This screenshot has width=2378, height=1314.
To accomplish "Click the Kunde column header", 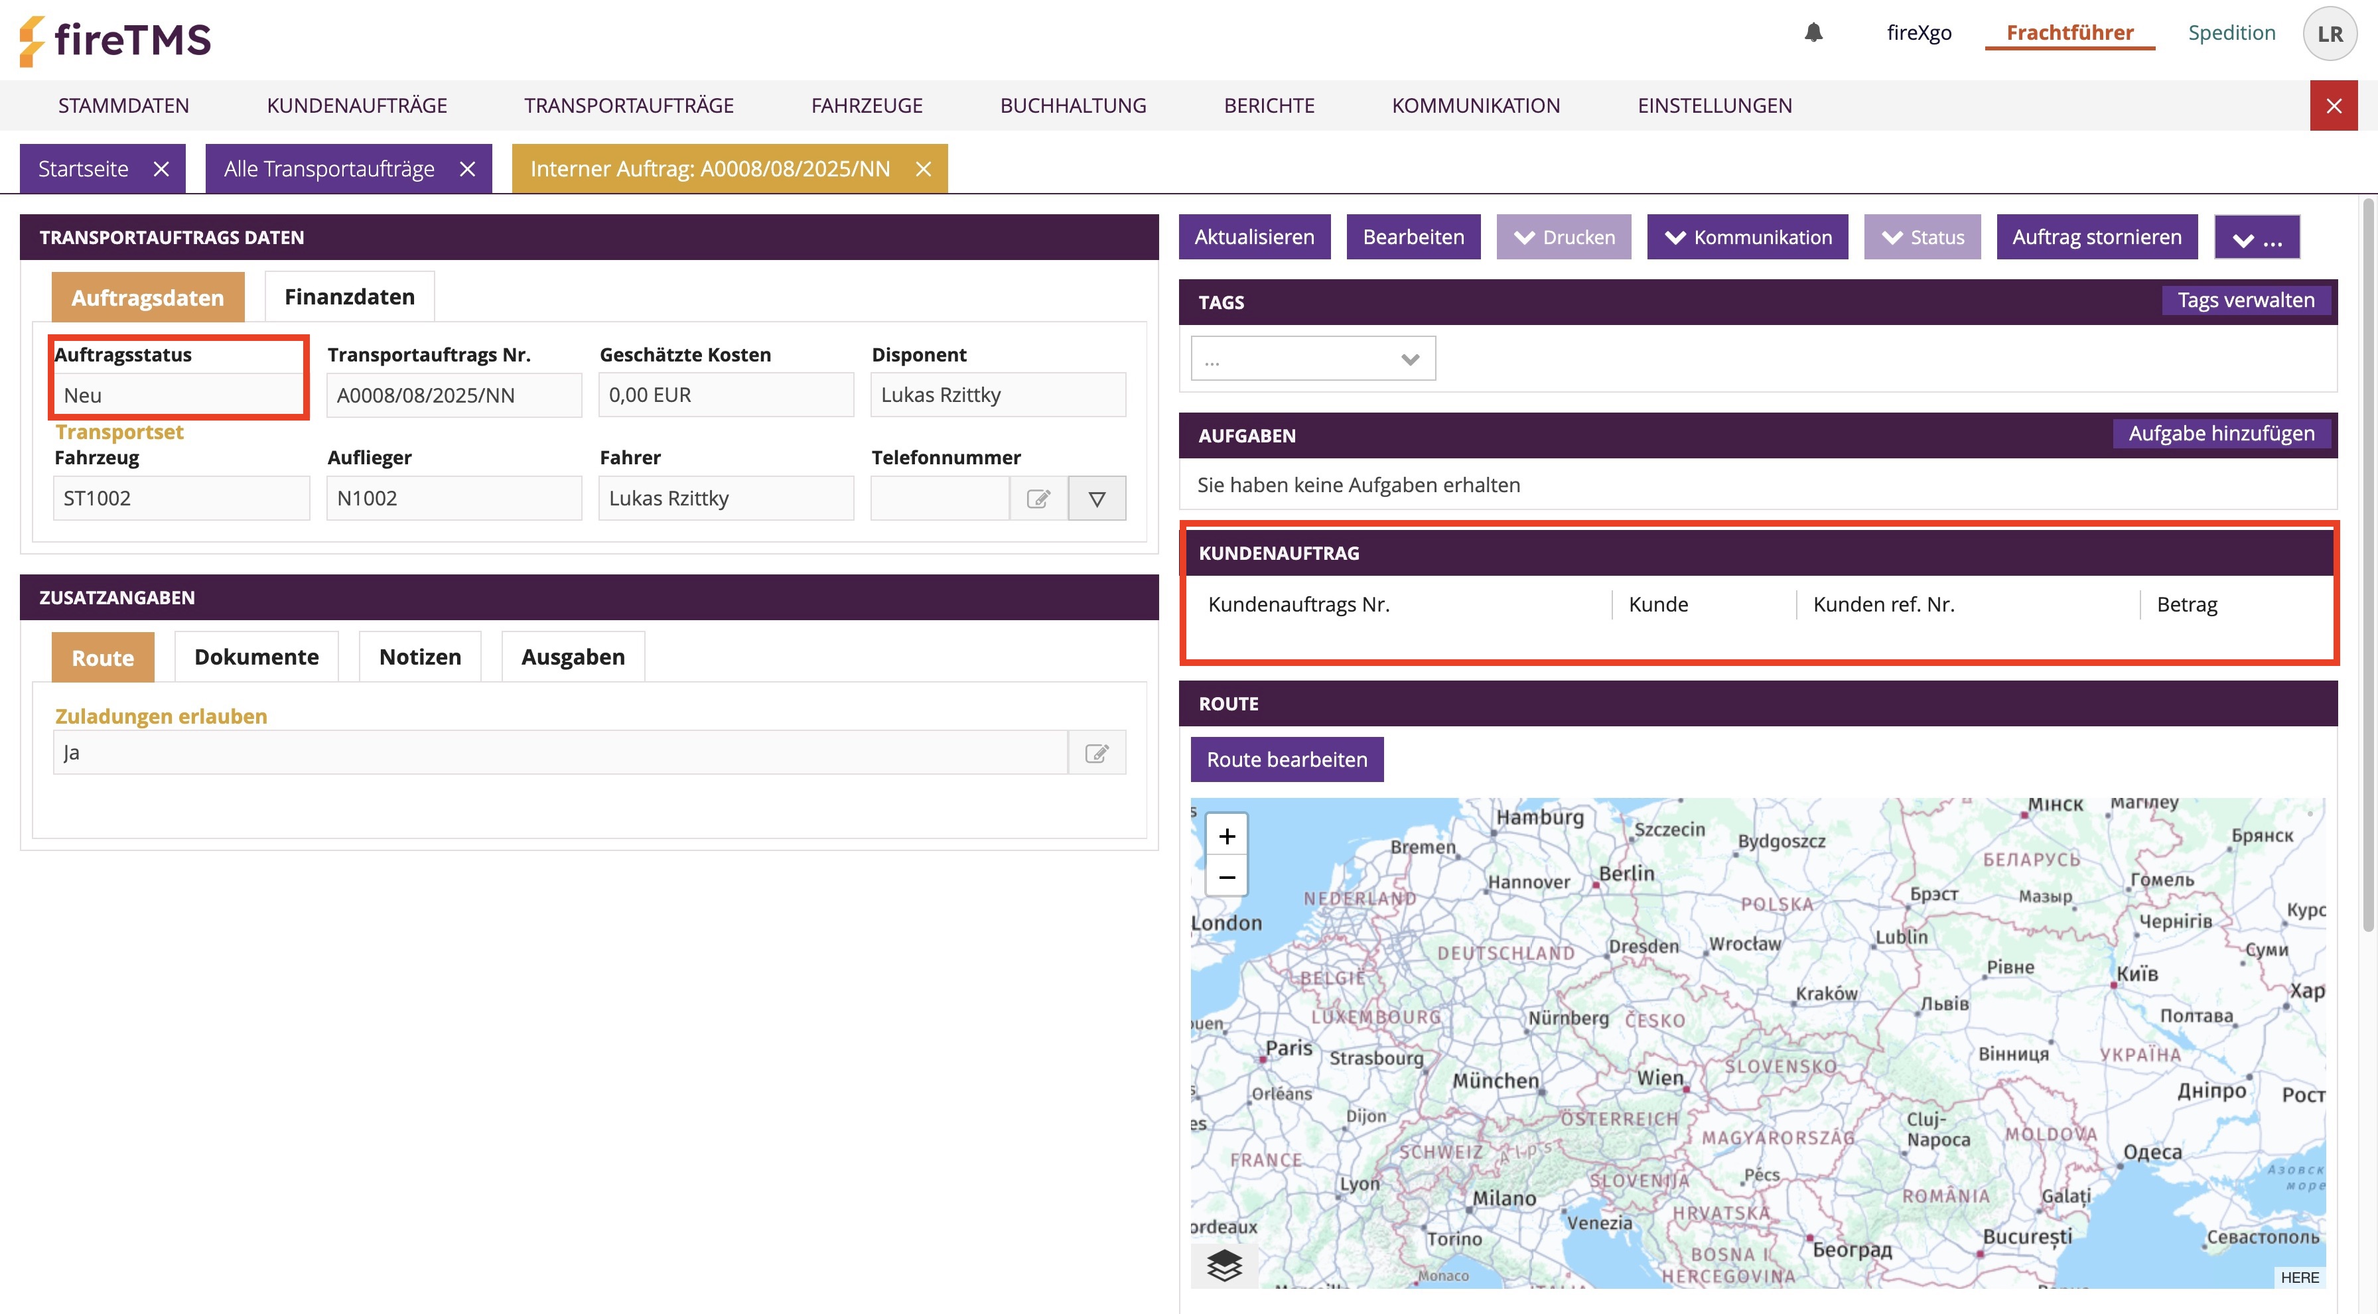I will 1658,604.
